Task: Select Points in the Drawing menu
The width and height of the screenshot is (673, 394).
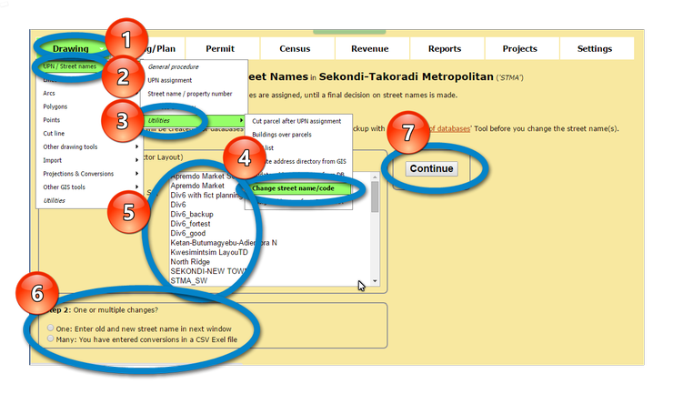Action: 52,120
